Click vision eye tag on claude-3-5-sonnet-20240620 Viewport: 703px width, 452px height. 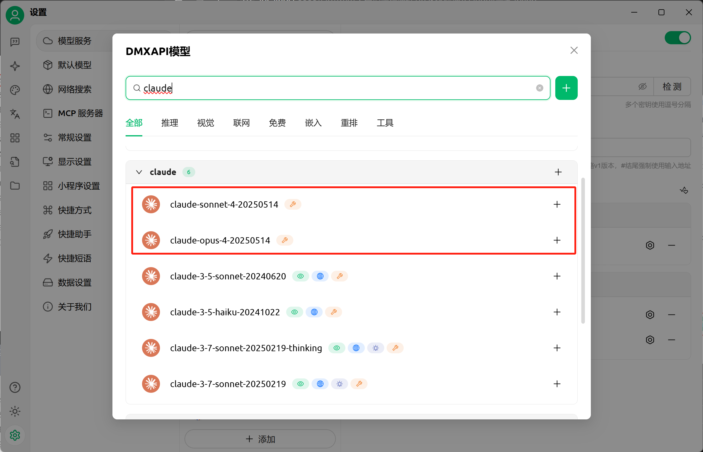point(301,276)
